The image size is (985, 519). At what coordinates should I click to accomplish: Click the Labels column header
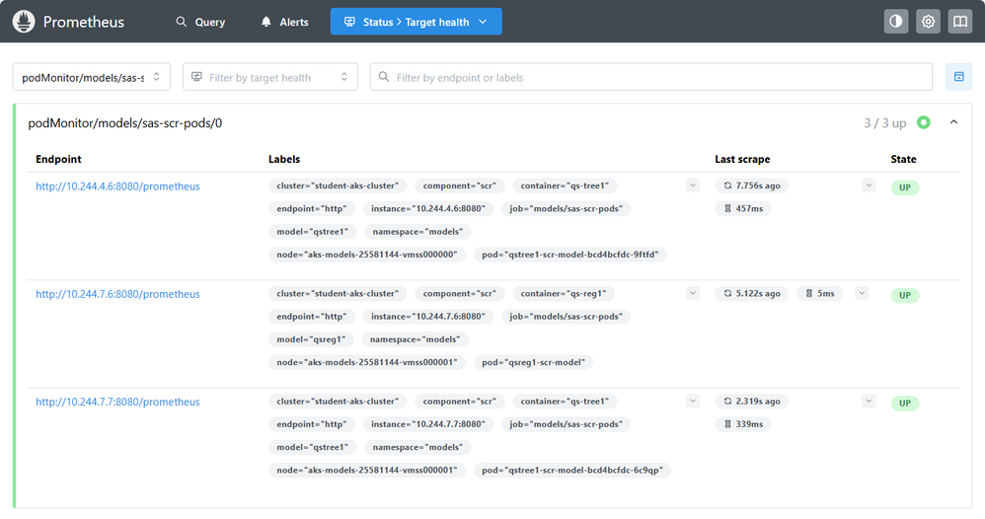[x=284, y=159]
